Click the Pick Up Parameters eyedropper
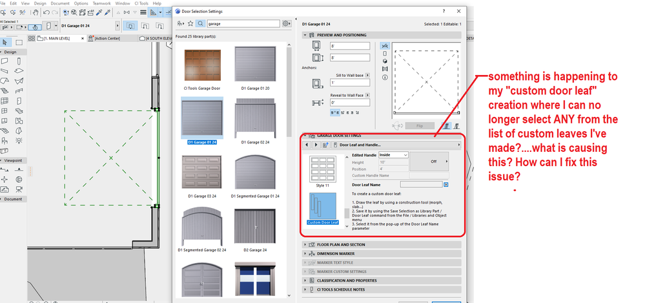Viewport: 645px width, 303px height. 99,13
